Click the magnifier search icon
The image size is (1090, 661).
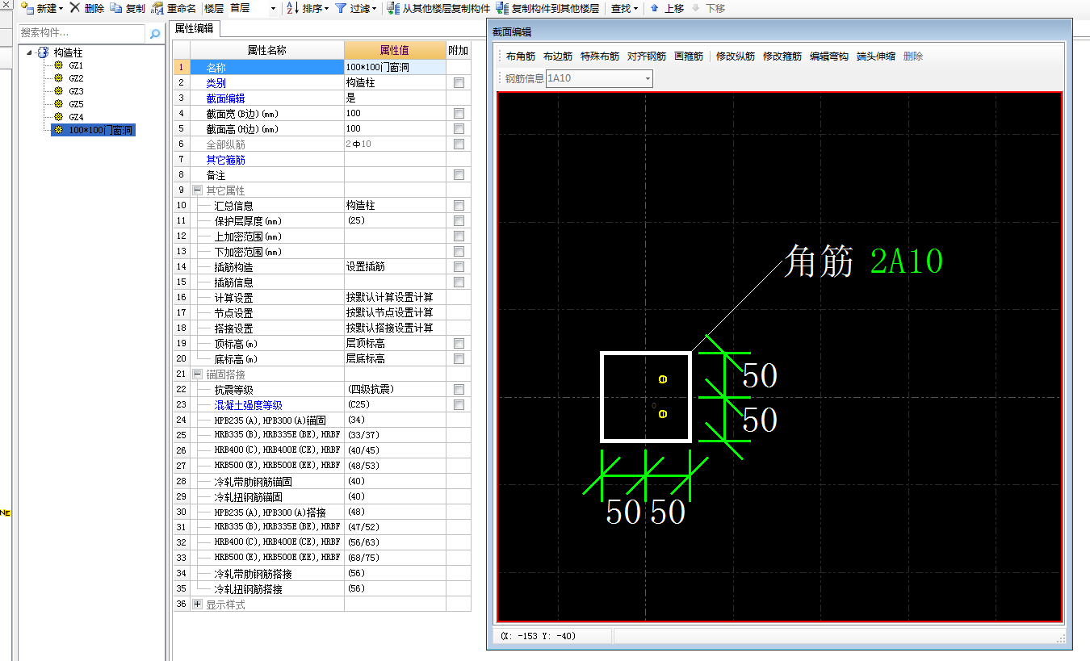coord(155,34)
